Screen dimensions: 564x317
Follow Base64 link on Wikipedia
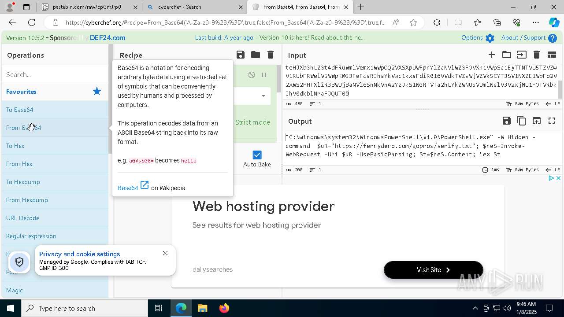click(128, 188)
